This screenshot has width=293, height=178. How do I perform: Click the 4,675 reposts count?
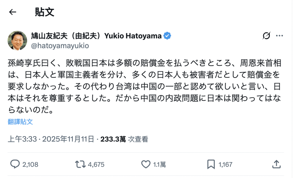(96, 164)
